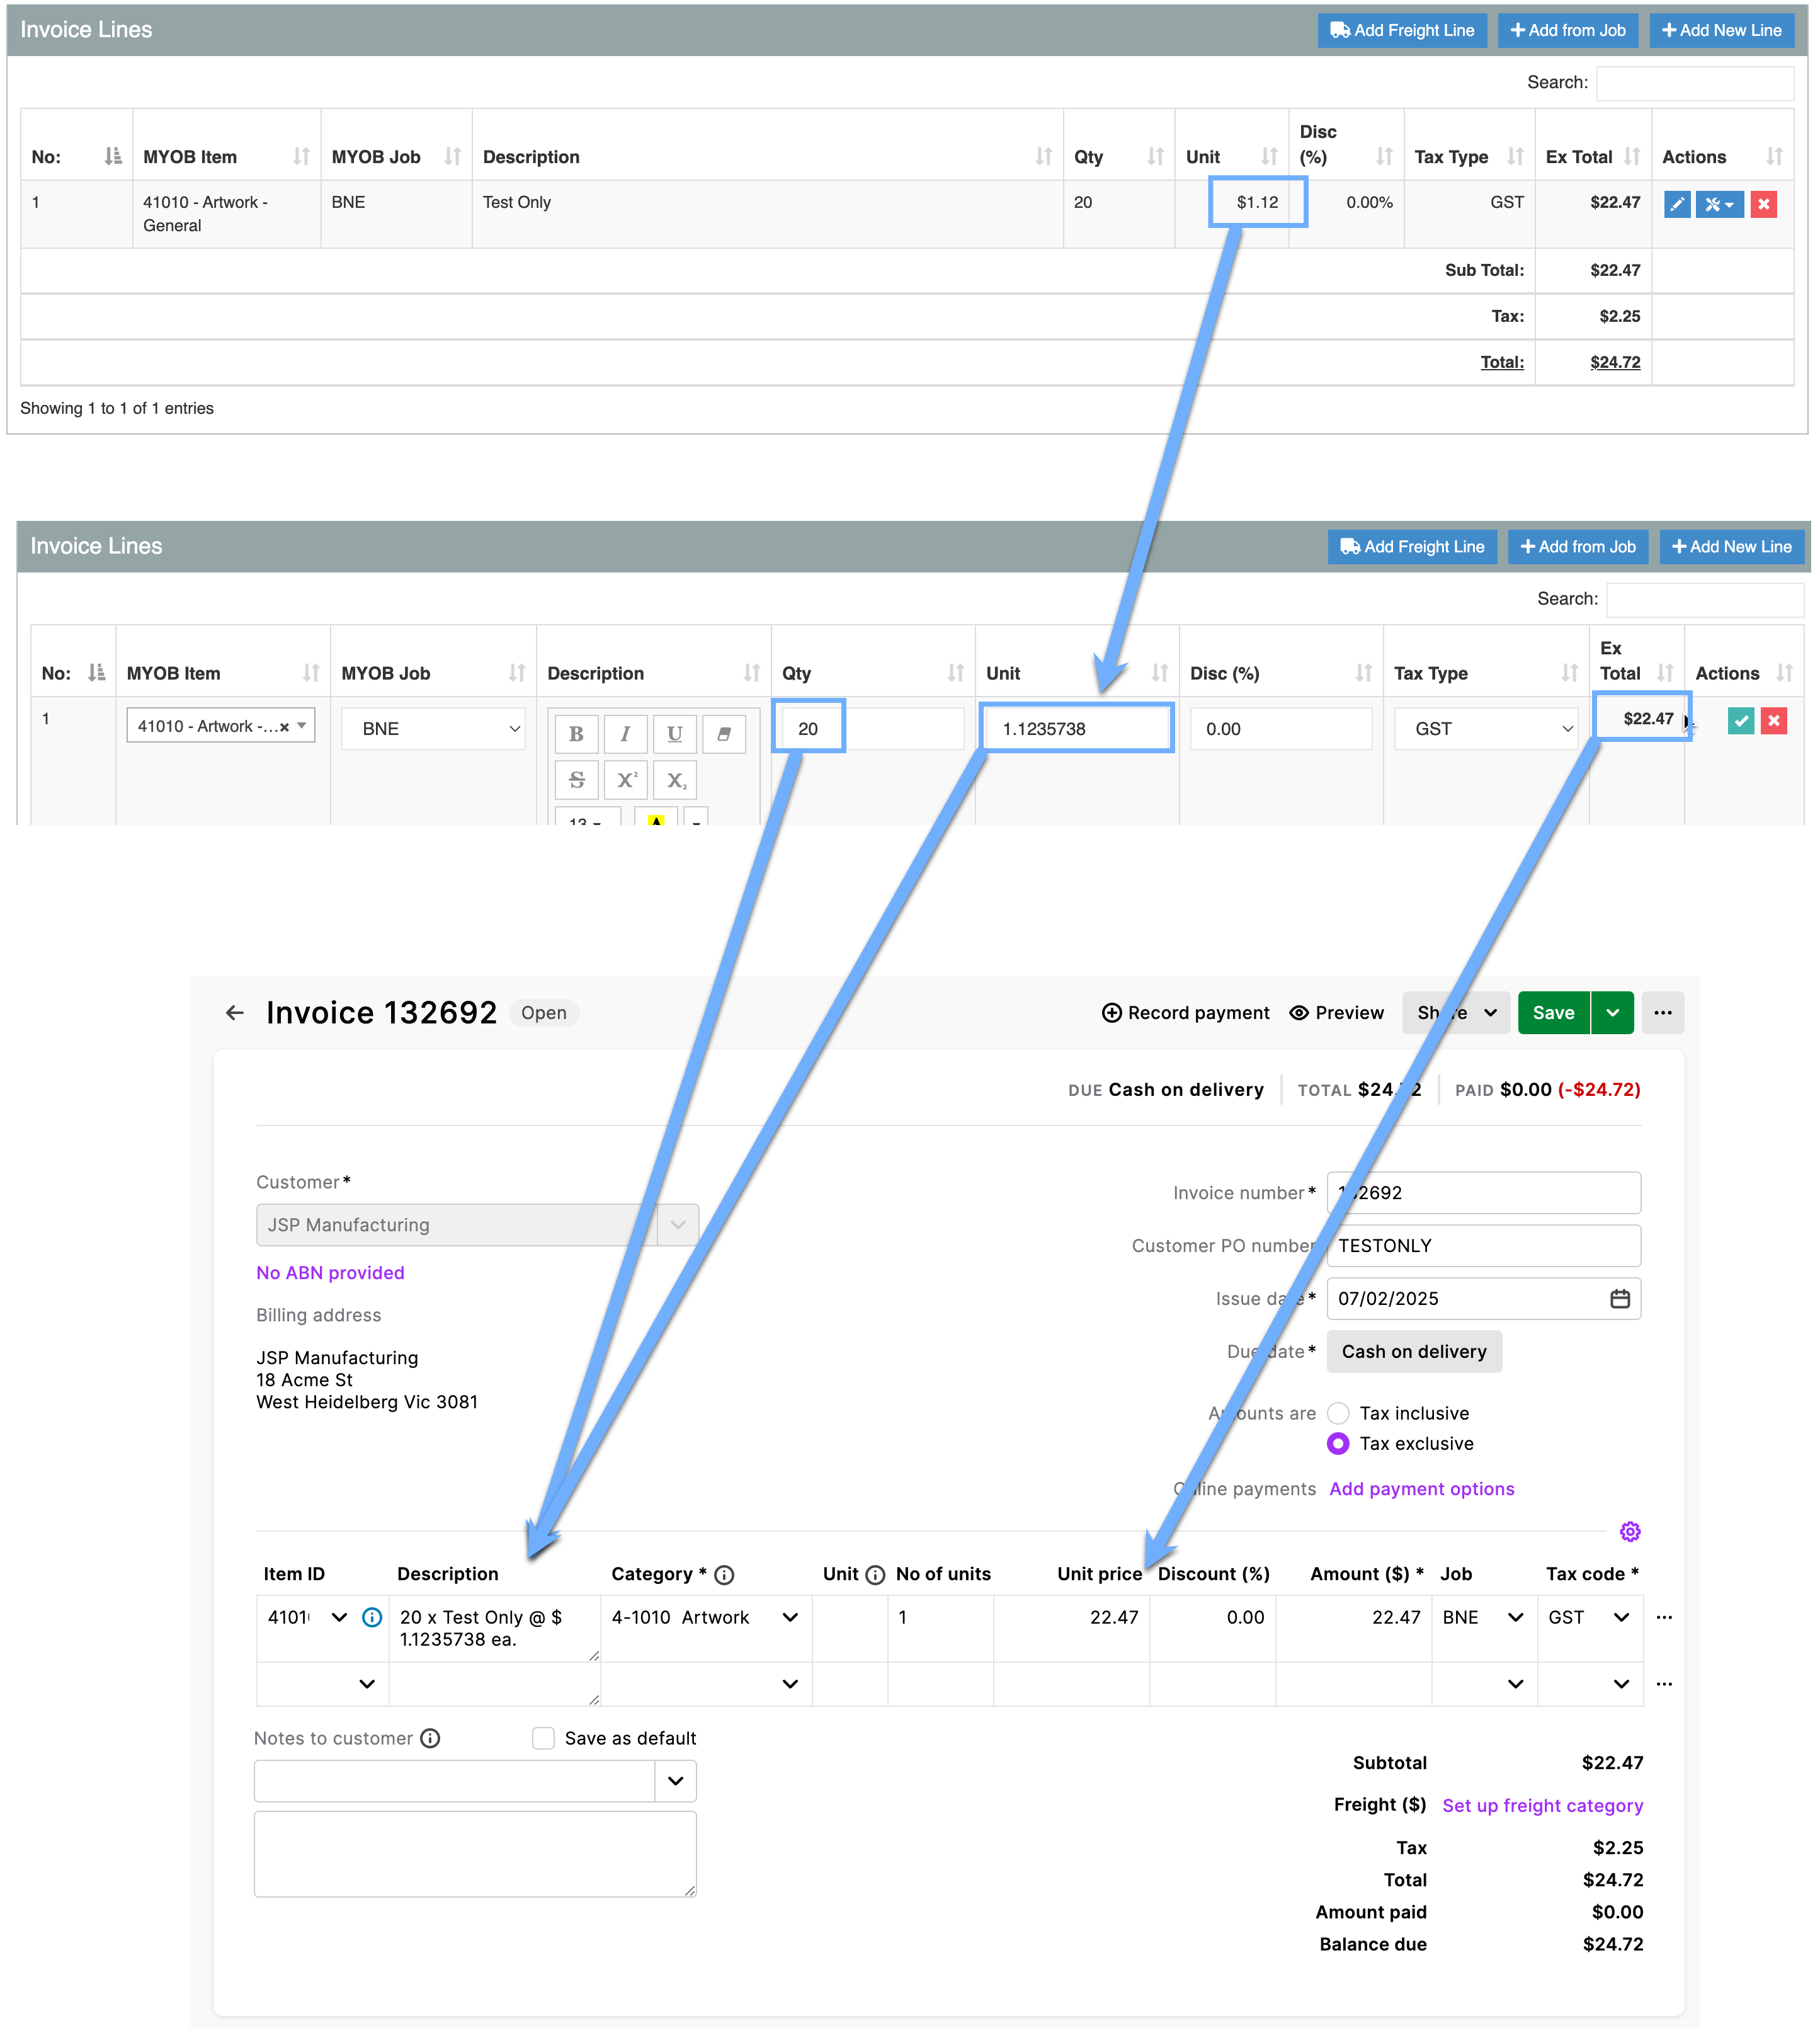This screenshot has width=1820, height=2028.
Task: Select the Tax inclusive radio button
Action: pos(1338,1412)
